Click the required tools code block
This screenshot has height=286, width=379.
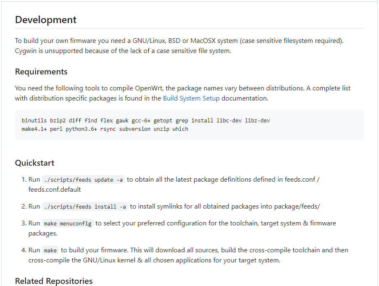[x=189, y=125]
